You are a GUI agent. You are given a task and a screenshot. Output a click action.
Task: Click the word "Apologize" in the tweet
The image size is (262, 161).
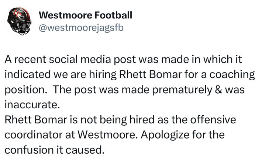[x=165, y=135]
